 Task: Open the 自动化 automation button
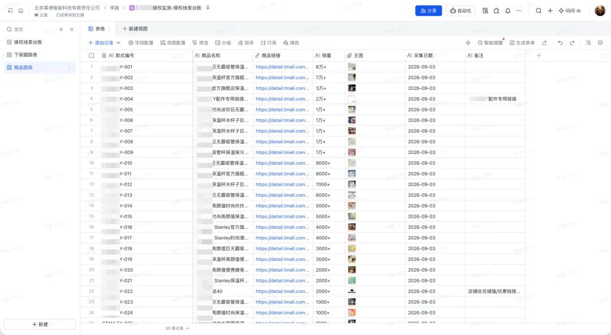pyautogui.click(x=461, y=11)
